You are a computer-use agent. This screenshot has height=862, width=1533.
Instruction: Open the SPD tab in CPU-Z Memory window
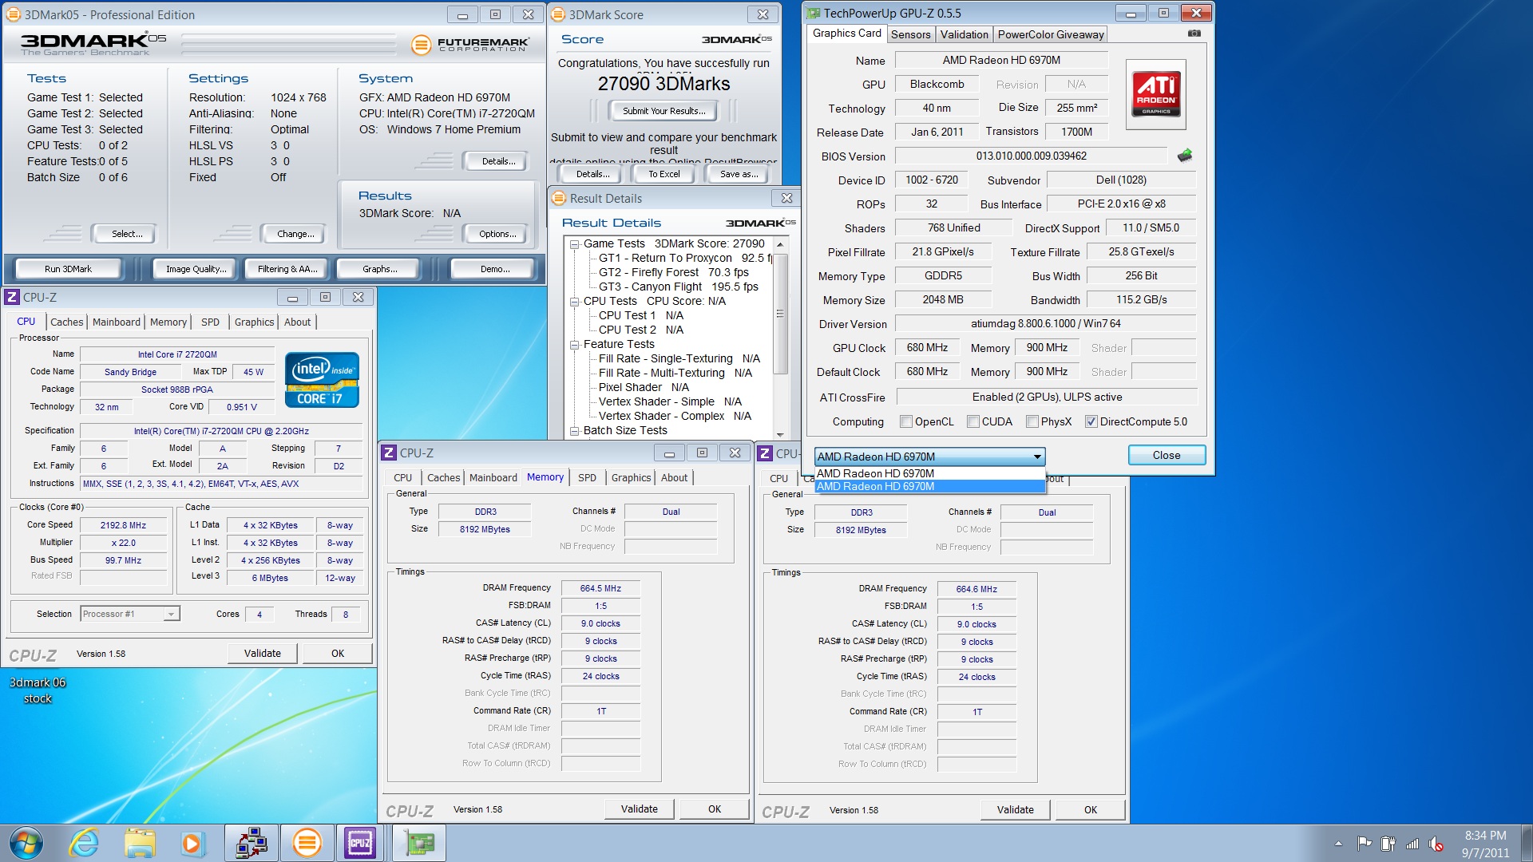pyautogui.click(x=587, y=477)
